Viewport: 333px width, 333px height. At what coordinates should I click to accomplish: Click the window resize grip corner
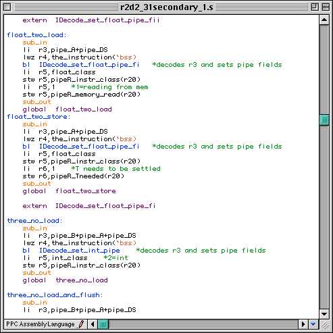pos(324,324)
